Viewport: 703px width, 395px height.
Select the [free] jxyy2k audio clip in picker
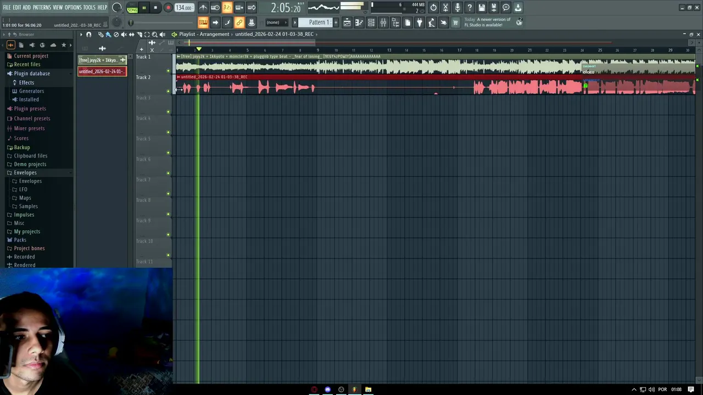(102, 60)
